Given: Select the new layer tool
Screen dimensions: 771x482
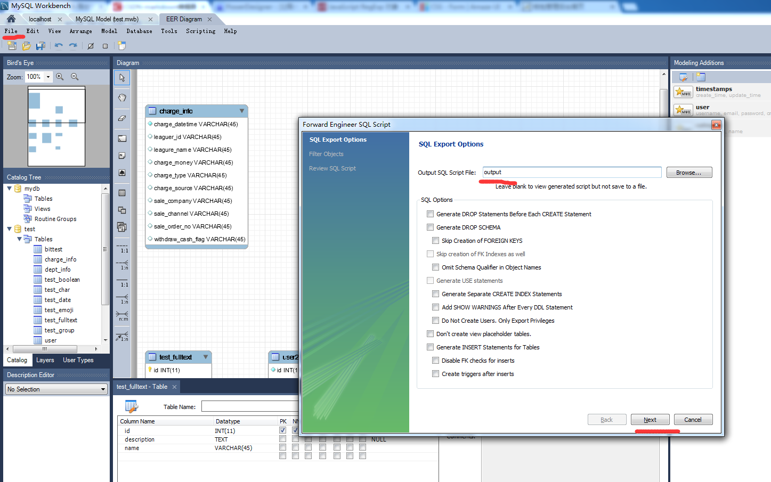Looking at the screenshot, I should pyautogui.click(x=122, y=138).
